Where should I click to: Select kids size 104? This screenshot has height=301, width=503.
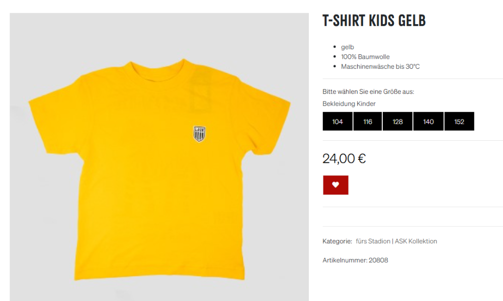point(338,122)
